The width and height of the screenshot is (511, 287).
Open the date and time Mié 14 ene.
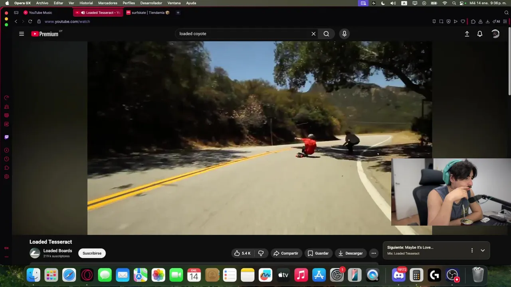click(488, 3)
